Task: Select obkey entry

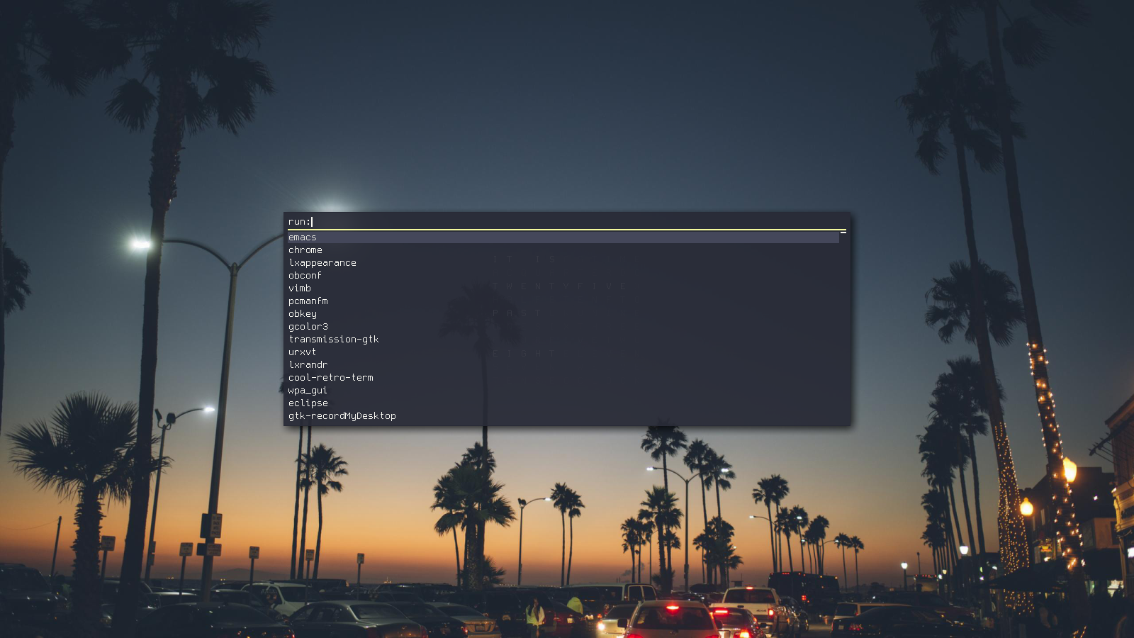Action: click(x=563, y=314)
